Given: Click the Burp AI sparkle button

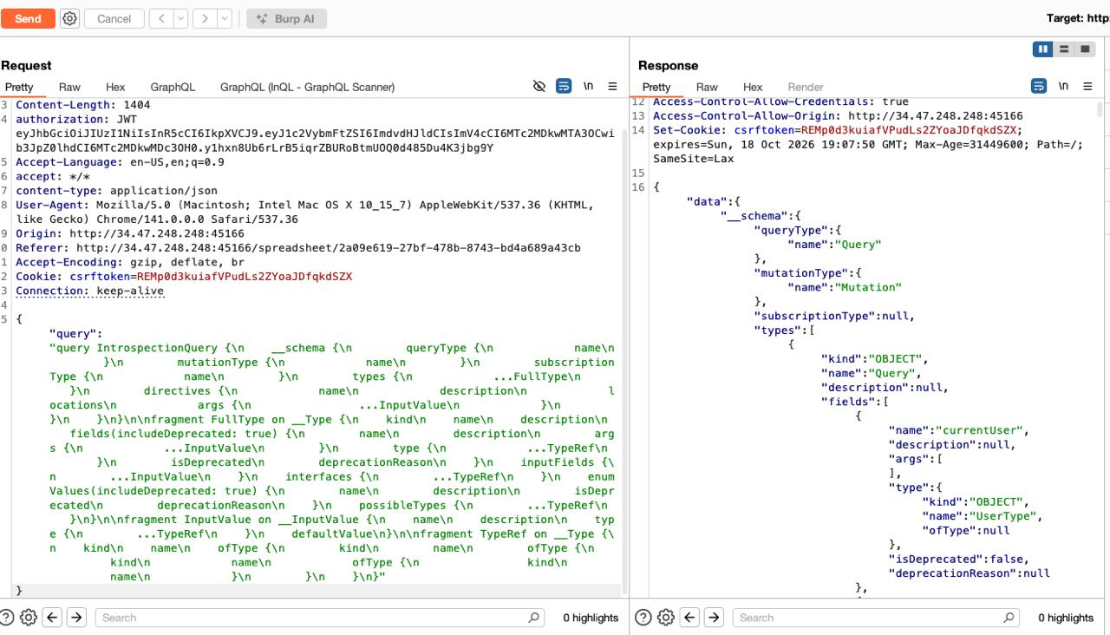Looking at the screenshot, I should (287, 18).
